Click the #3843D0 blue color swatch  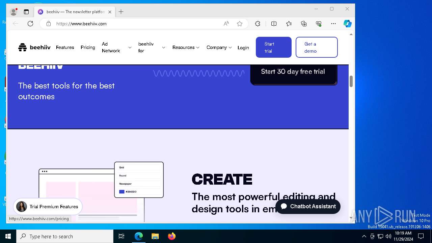[122, 192]
